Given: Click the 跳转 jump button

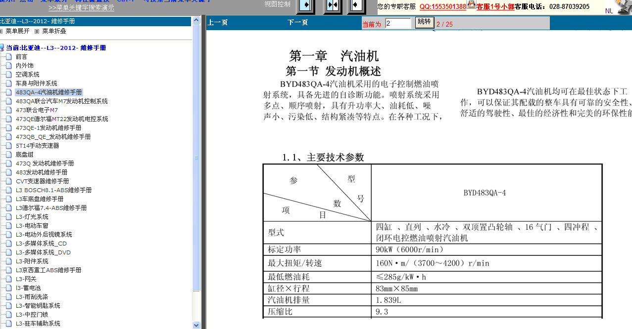Looking at the screenshot, I should (425, 22).
